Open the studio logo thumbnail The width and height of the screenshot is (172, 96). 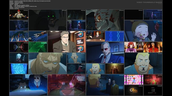[134, 90]
